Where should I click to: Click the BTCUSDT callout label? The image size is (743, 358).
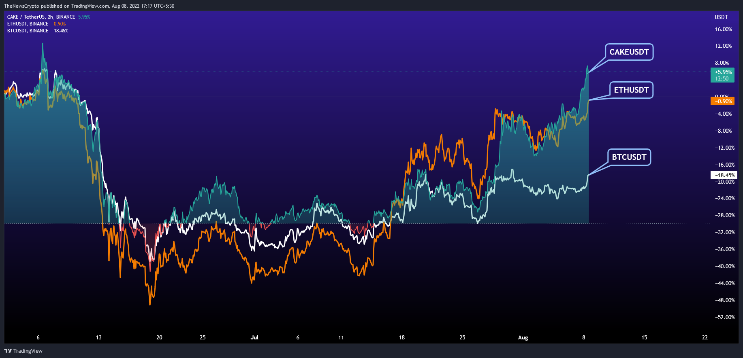coord(629,157)
